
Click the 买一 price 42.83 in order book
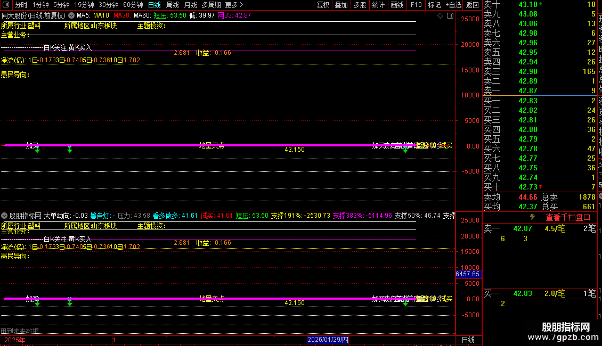click(x=528, y=101)
